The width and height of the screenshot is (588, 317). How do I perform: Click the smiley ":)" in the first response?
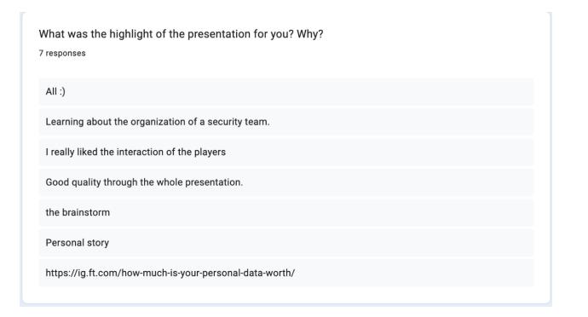[x=62, y=91]
